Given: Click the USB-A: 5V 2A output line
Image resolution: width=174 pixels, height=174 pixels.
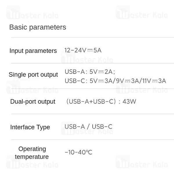Looking at the screenshot, I should pos(90,72).
